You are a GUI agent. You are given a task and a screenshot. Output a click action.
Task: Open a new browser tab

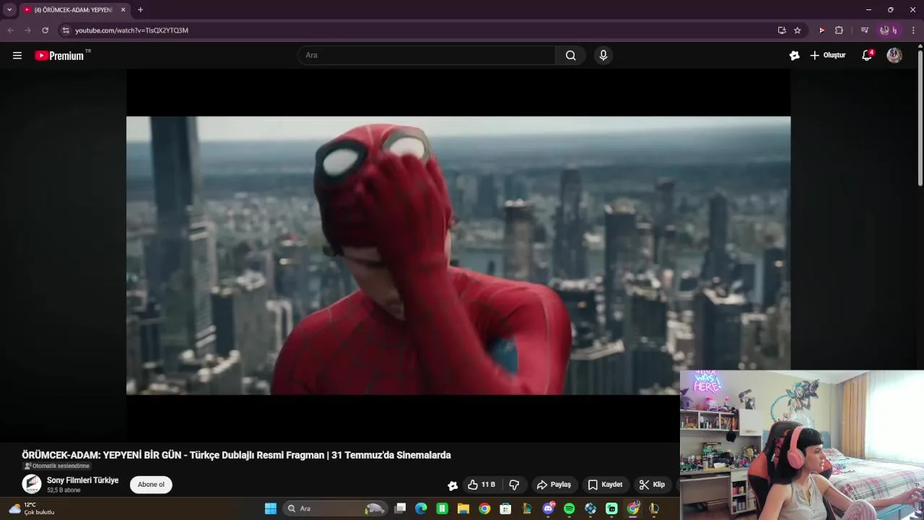(140, 9)
